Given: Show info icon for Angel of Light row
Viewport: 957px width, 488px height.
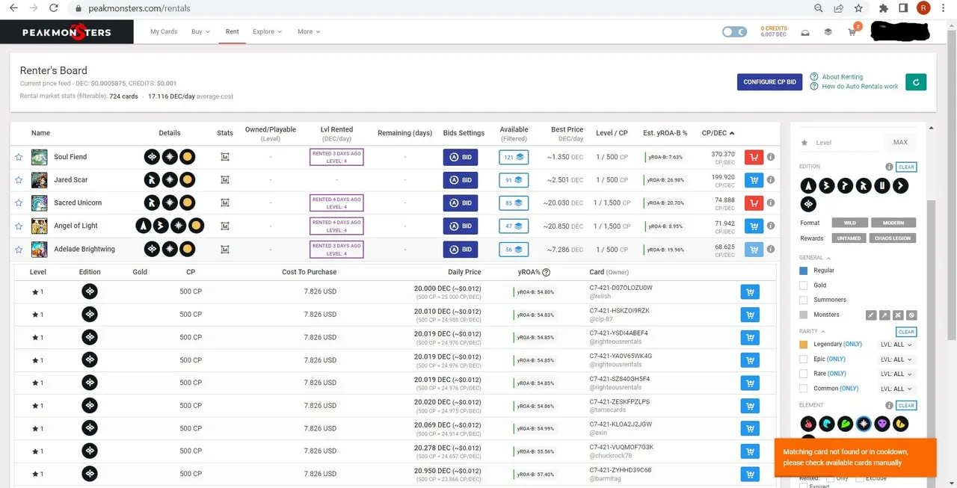Looking at the screenshot, I should [771, 226].
